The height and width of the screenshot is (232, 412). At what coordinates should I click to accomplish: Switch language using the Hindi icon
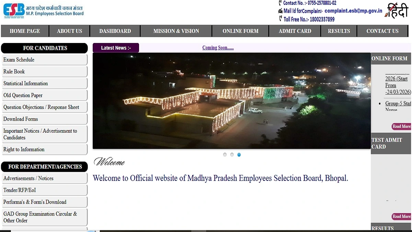pyautogui.click(x=397, y=11)
